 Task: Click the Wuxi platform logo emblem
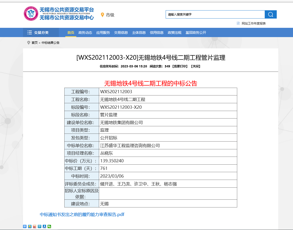click(31, 14)
